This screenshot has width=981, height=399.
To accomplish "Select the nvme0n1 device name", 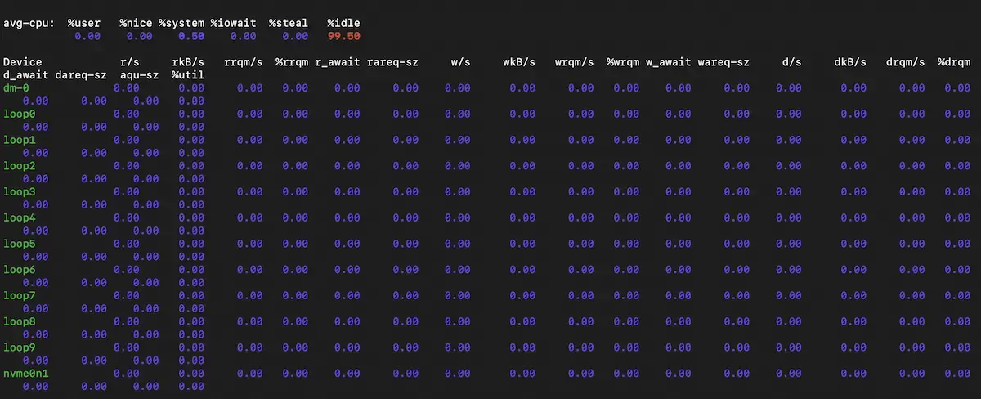I will tap(26, 374).
